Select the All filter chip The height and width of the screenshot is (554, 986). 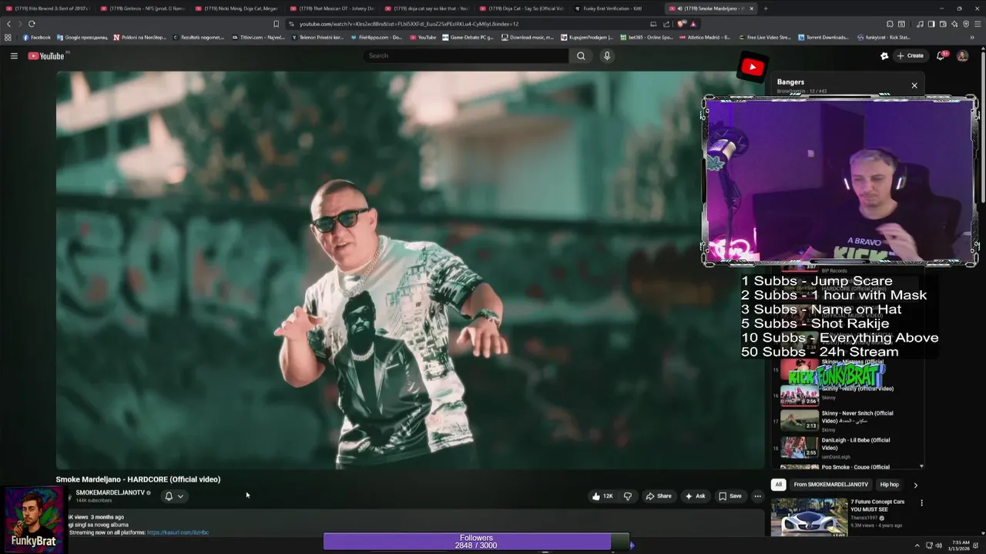778,485
